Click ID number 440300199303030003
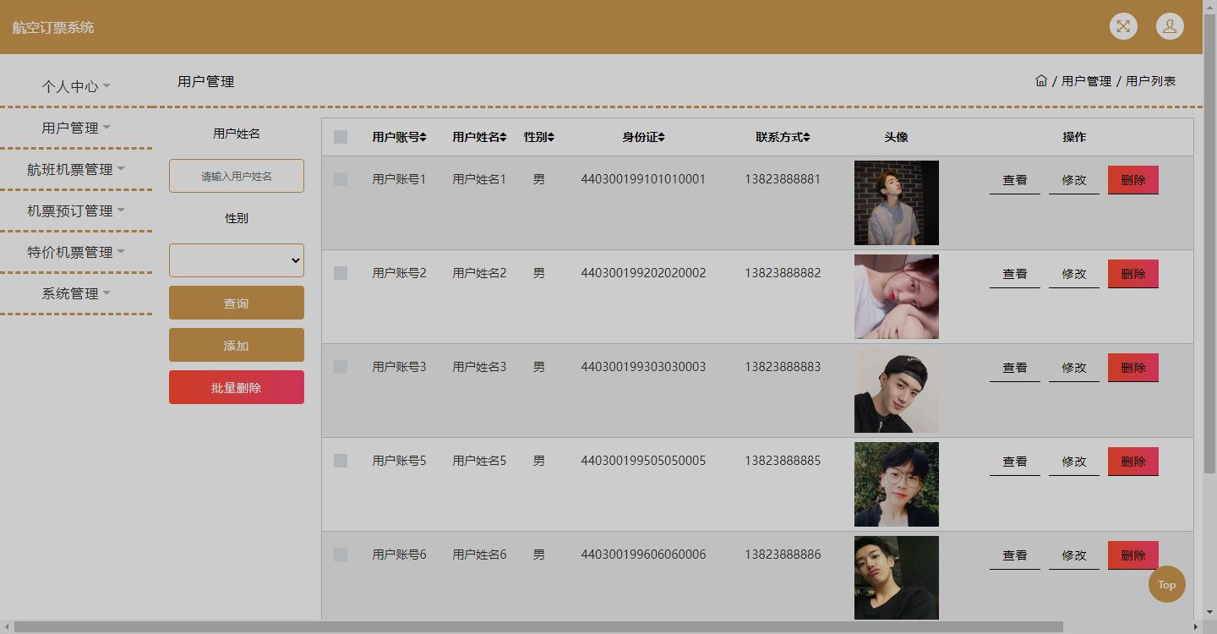This screenshot has height=634, width=1217. (643, 367)
